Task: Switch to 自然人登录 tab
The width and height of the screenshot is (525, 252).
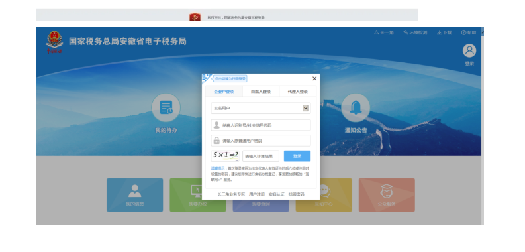Action: point(260,92)
